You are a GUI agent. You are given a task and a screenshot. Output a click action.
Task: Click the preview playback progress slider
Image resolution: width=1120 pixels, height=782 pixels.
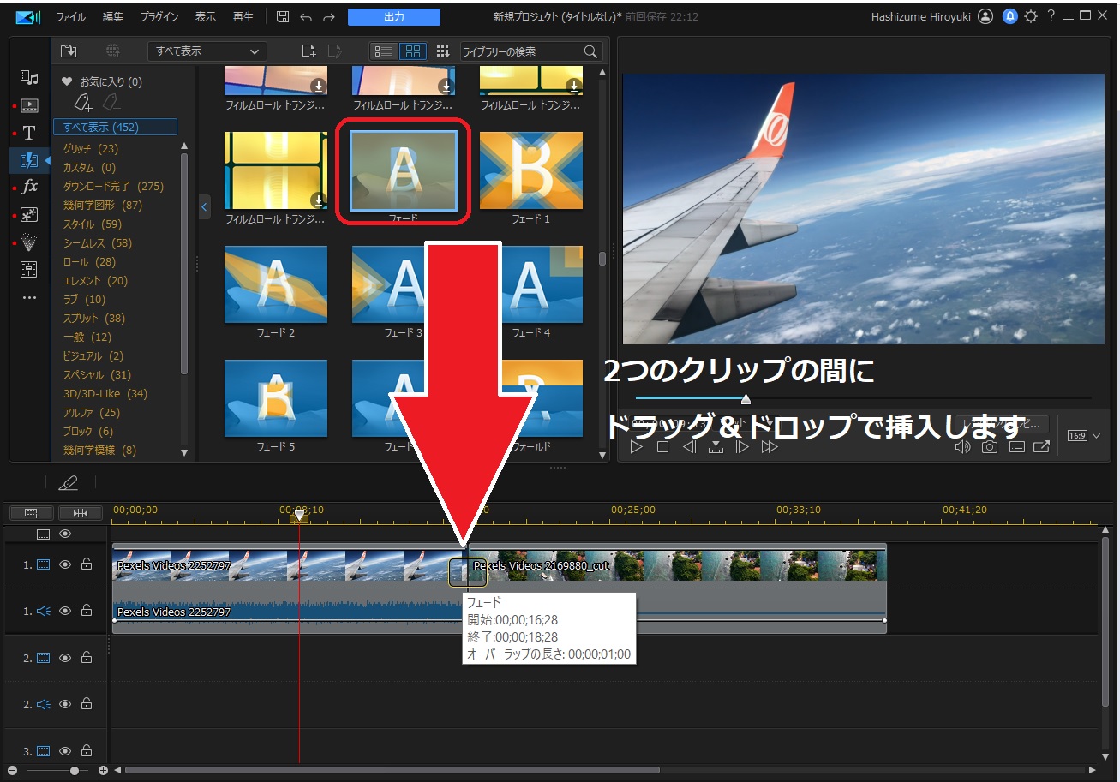(x=746, y=397)
